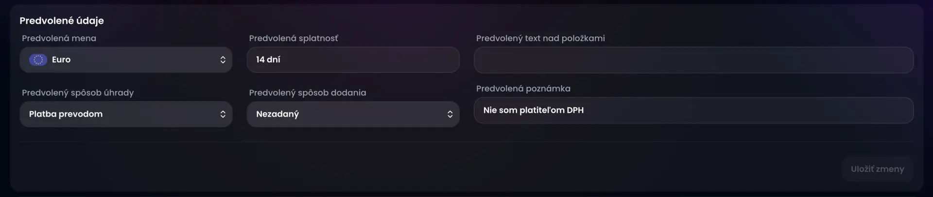Click the Predvolená poznámka label
The image size is (933, 197).
click(x=523, y=89)
